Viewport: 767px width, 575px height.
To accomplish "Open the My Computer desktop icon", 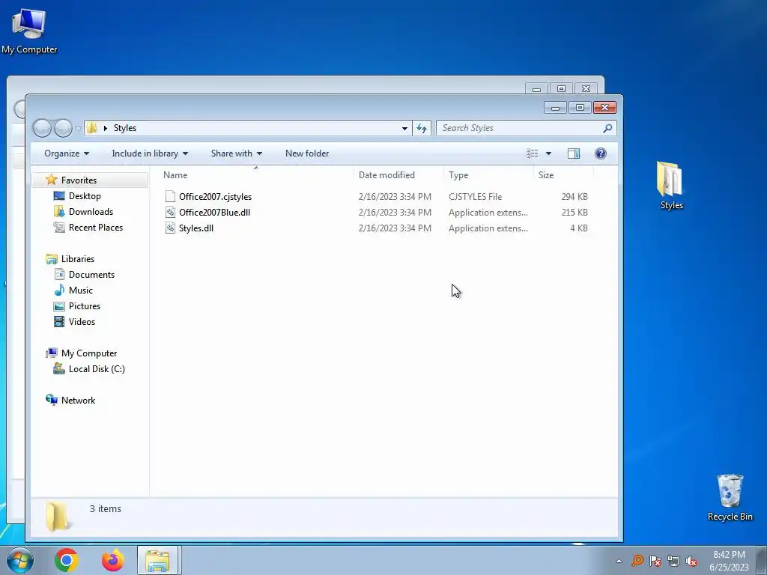I will (29, 30).
